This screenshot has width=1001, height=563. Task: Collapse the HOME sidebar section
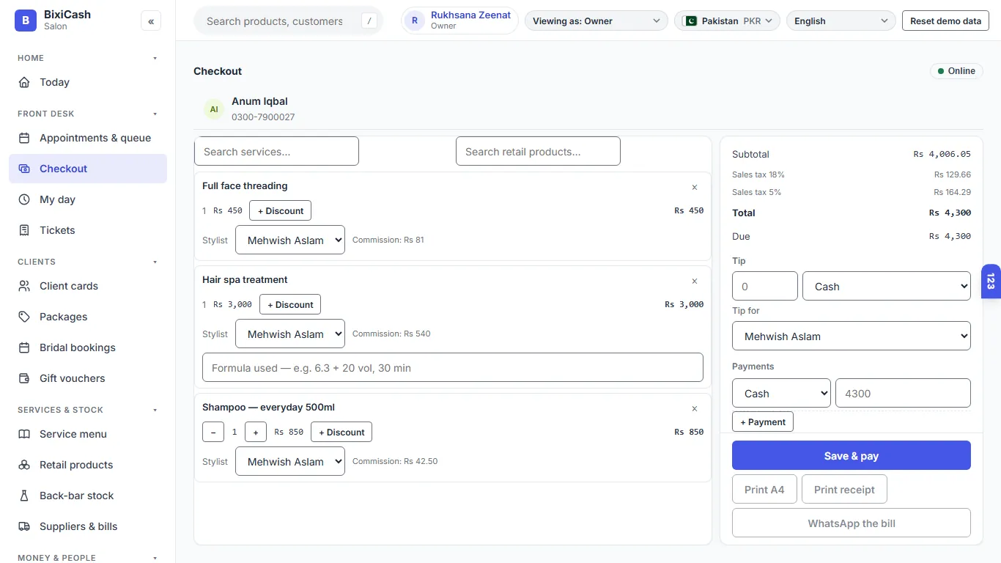(x=155, y=58)
